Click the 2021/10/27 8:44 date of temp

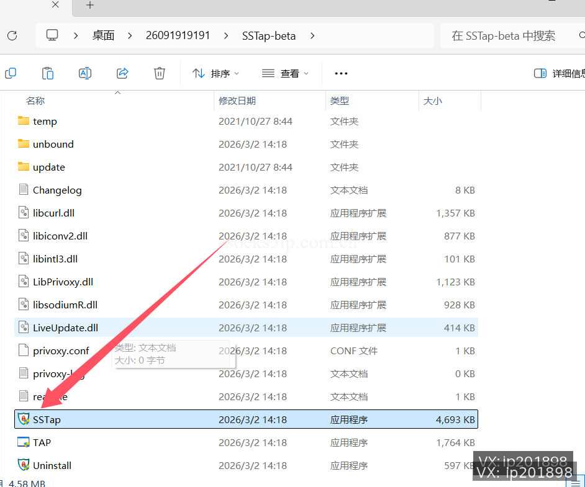tap(255, 122)
